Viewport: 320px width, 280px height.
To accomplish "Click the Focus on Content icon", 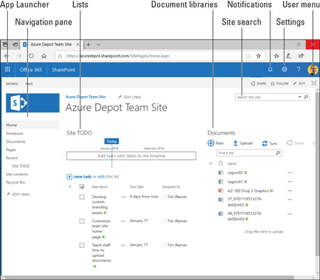I will coord(314,83).
